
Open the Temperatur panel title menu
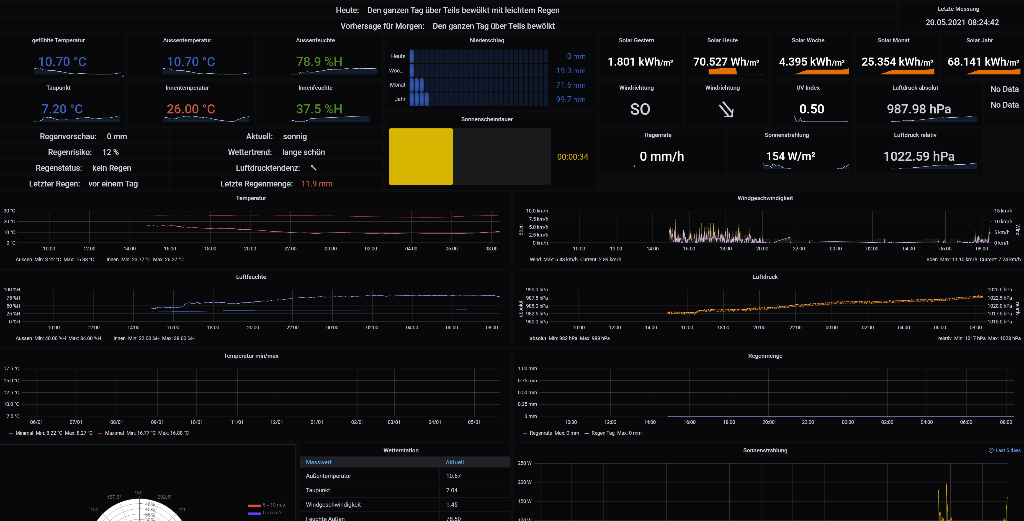pyautogui.click(x=251, y=198)
